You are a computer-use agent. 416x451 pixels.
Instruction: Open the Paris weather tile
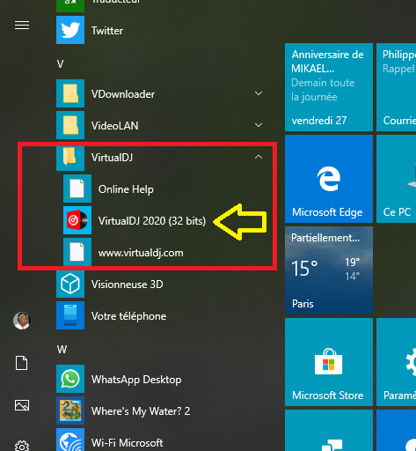tap(329, 270)
